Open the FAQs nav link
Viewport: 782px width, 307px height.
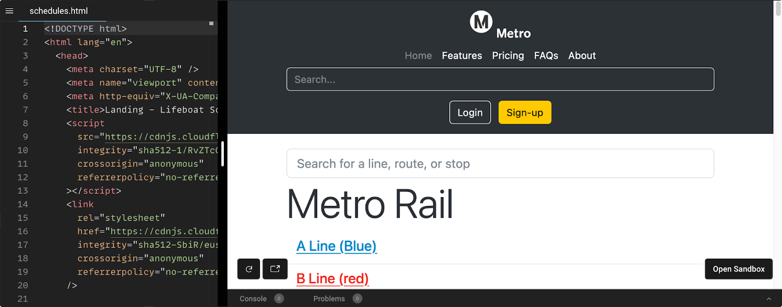point(546,56)
